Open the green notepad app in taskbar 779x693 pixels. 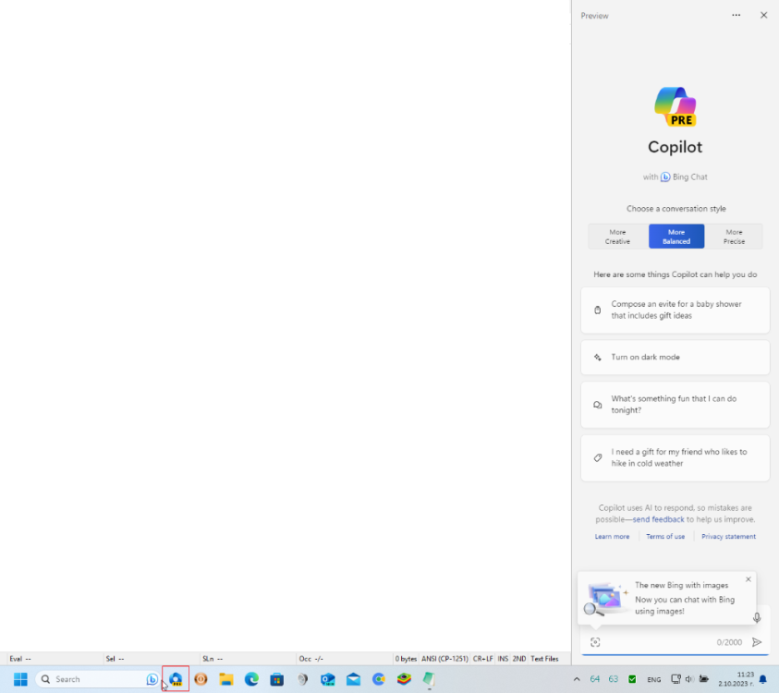click(430, 678)
